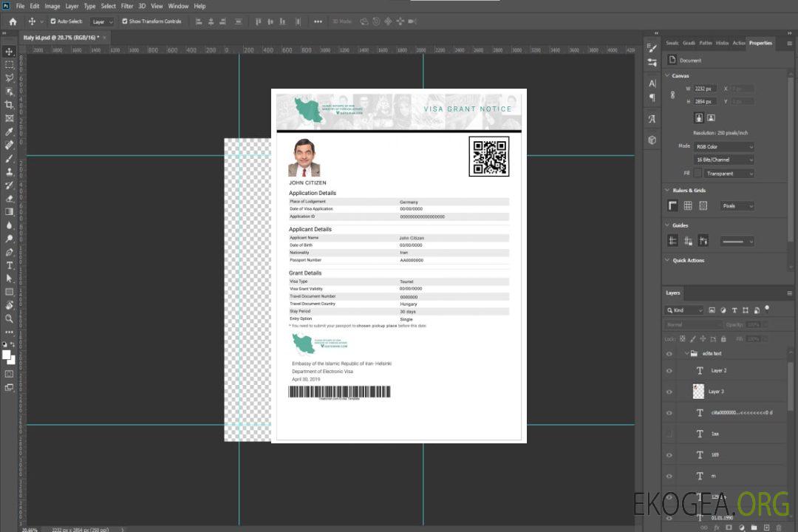
Task: Select the Rectangle shape tool
Action: click(9, 292)
